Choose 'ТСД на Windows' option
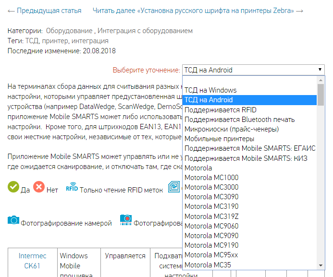The width and height of the screenshot is (333, 277). (249, 90)
